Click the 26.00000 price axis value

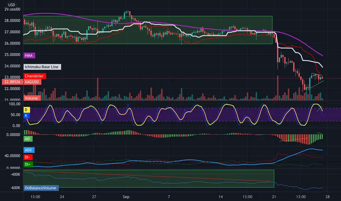click(12, 43)
